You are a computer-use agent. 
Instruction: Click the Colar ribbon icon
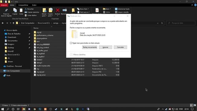[x=21, y=12]
